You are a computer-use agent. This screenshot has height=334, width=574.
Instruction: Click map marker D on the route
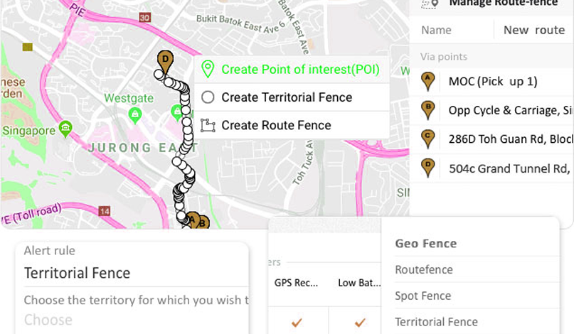(x=165, y=61)
